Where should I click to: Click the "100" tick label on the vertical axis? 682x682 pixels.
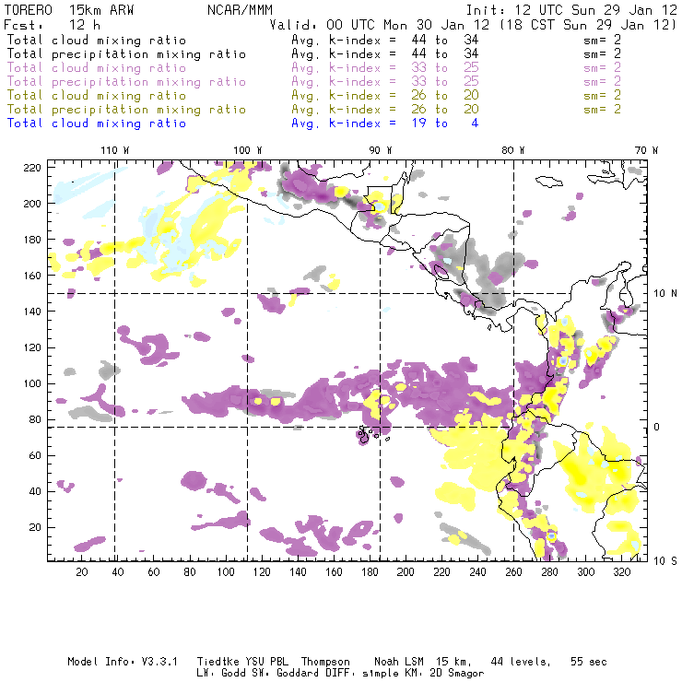click(x=32, y=383)
